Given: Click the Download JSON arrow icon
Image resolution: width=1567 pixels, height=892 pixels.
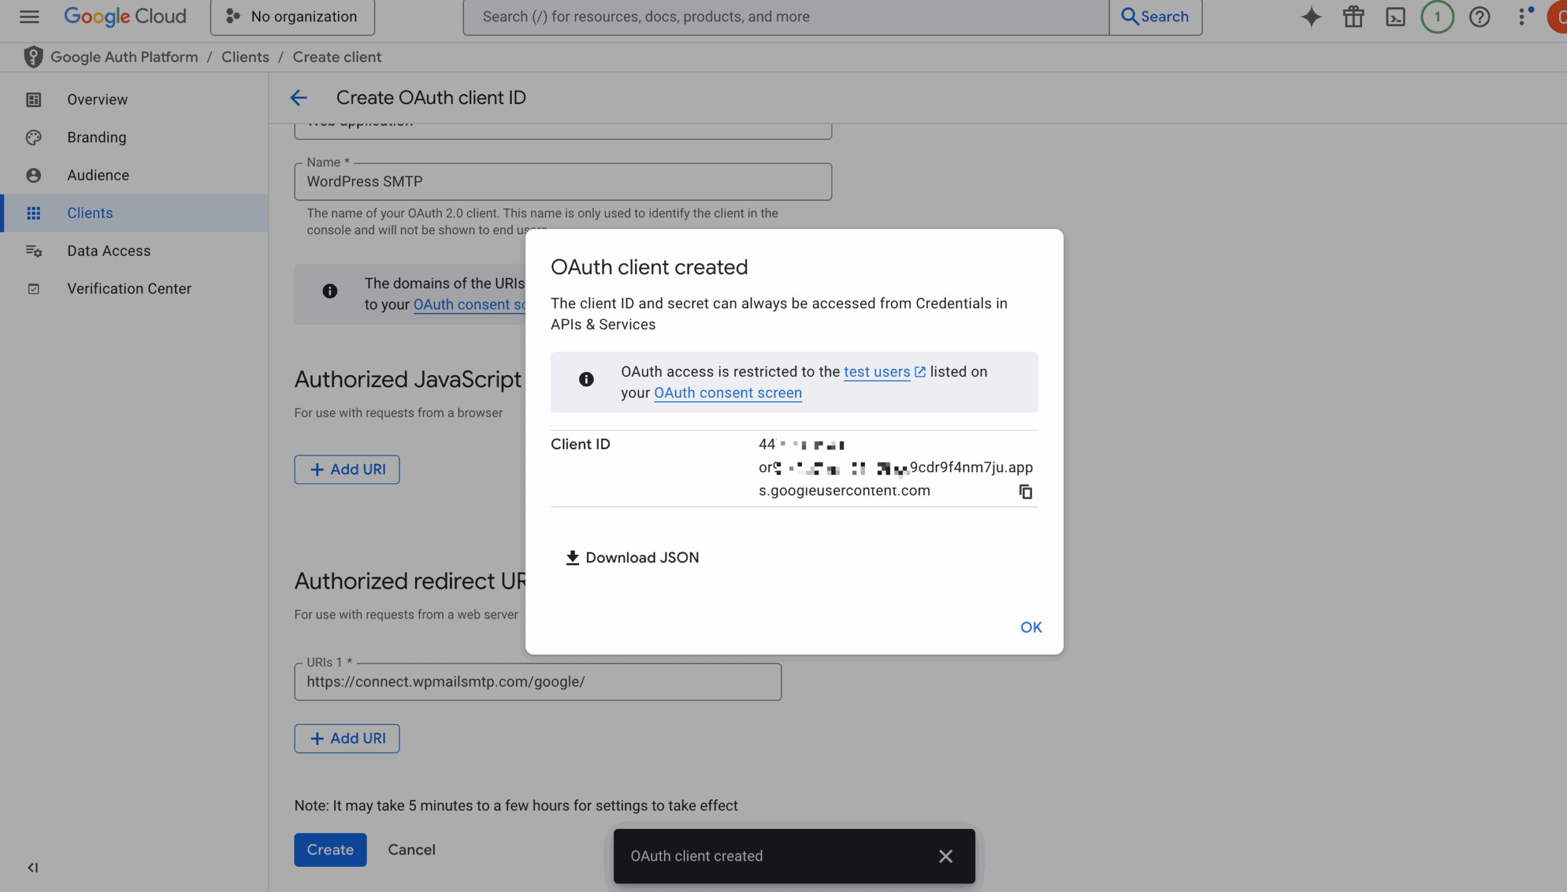Looking at the screenshot, I should [x=572, y=557].
